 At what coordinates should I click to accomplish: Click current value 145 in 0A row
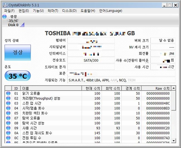click(97, 133)
